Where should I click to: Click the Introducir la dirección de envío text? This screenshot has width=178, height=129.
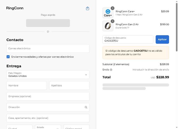151,70
